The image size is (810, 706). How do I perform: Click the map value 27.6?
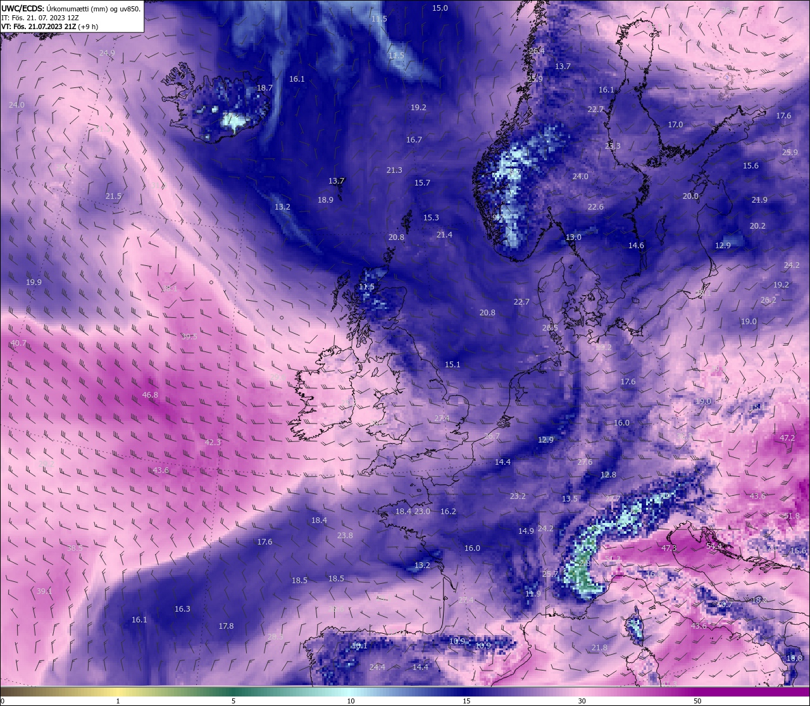coord(585,462)
